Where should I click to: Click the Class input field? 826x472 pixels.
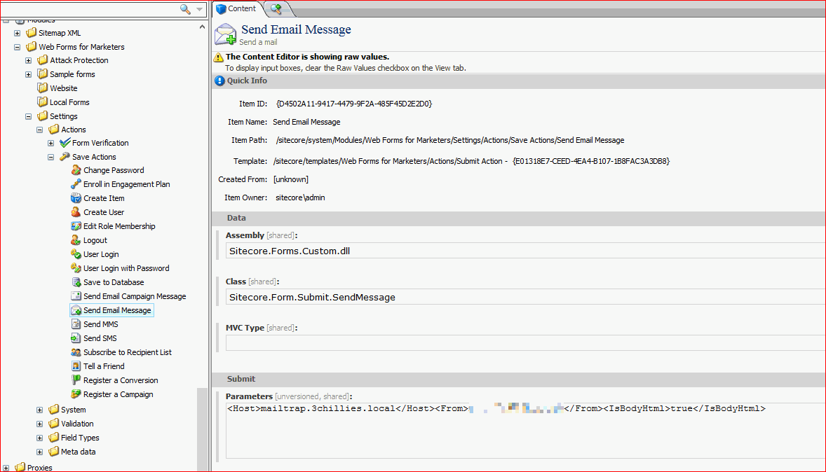point(526,298)
